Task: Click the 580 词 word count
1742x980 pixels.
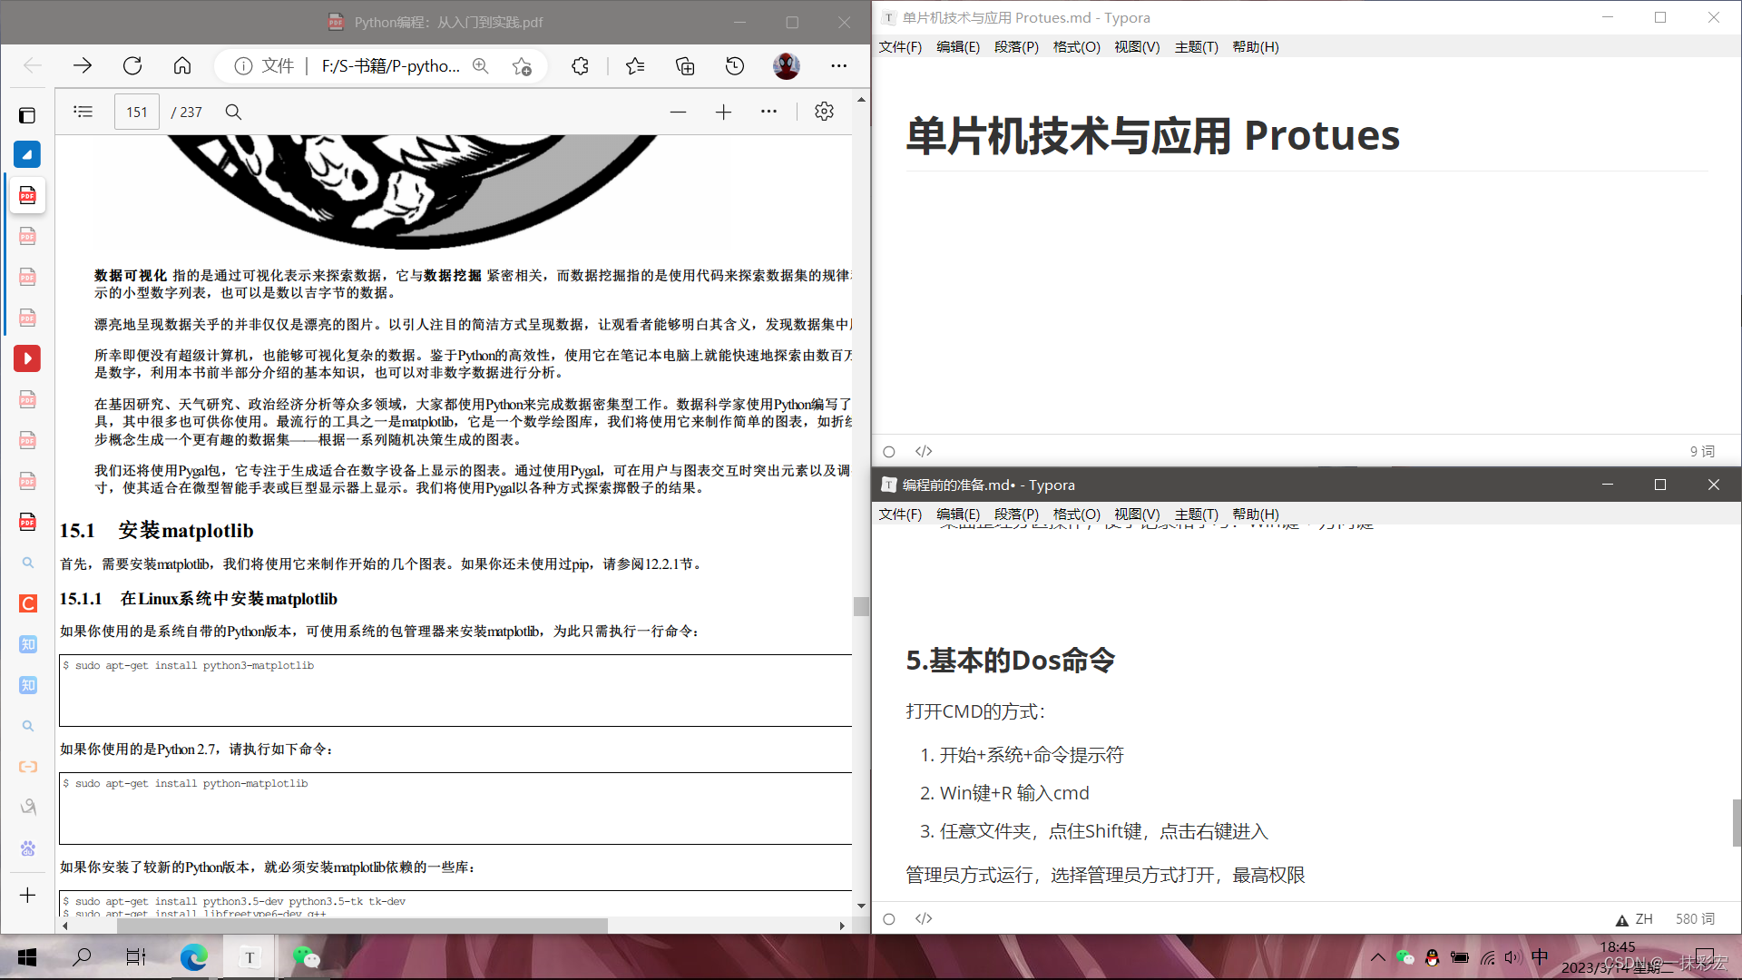Action: (x=1695, y=919)
